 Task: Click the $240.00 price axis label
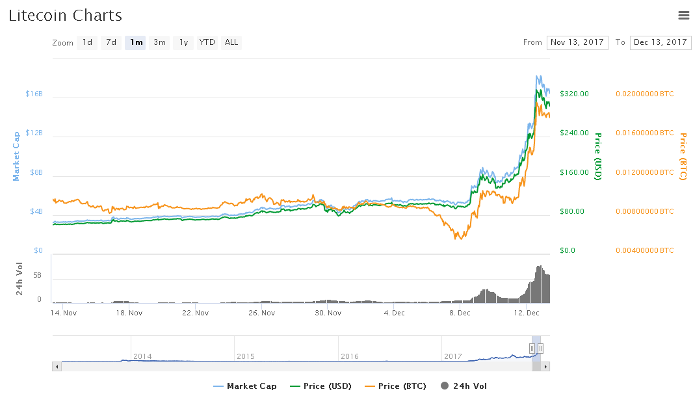[x=574, y=133]
